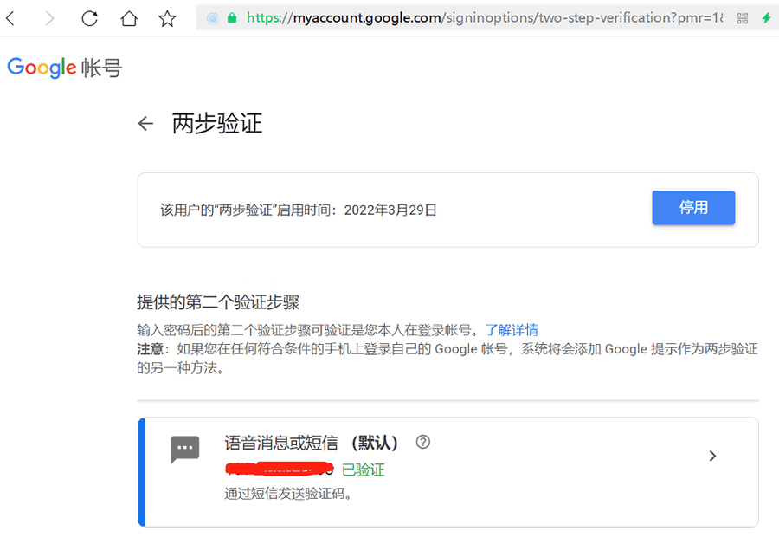Return via the arrow beside 两步验证
The image size is (779, 557).
(x=145, y=123)
